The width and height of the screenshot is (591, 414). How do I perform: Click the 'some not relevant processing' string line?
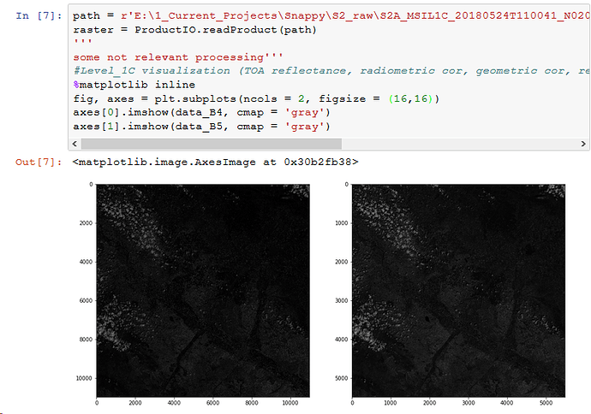(x=178, y=57)
